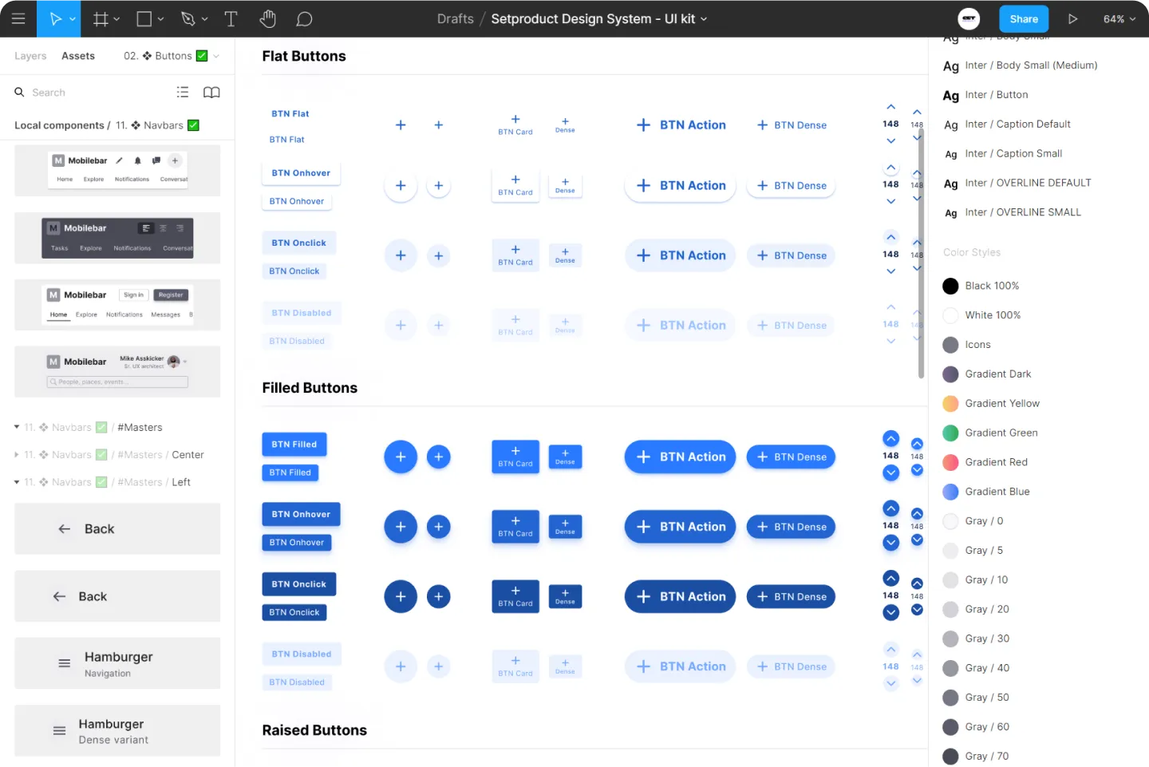Collapse the 11. Navbars / #Masters tree item
The image size is (1149, 767).
pos(17,427)
